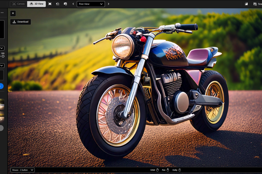Screen dimensions: 262x174
Task: Expand the upper dropdown chevron in the left panel
Action: pyautogui.click(x=2, y=48)
